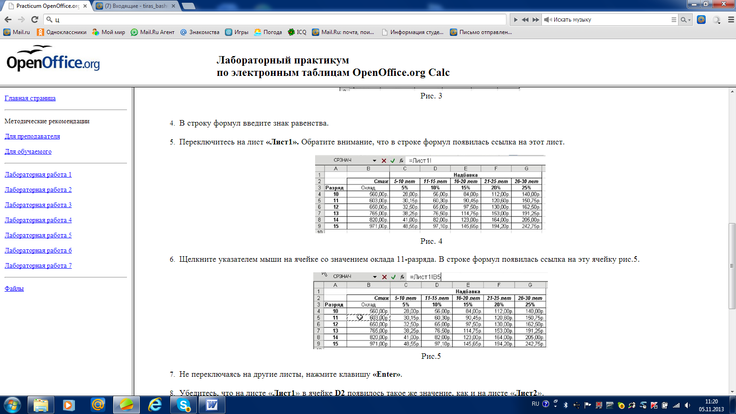Reload the page with the refresh icon
This screenshot has width=736, height=414.
34,19
